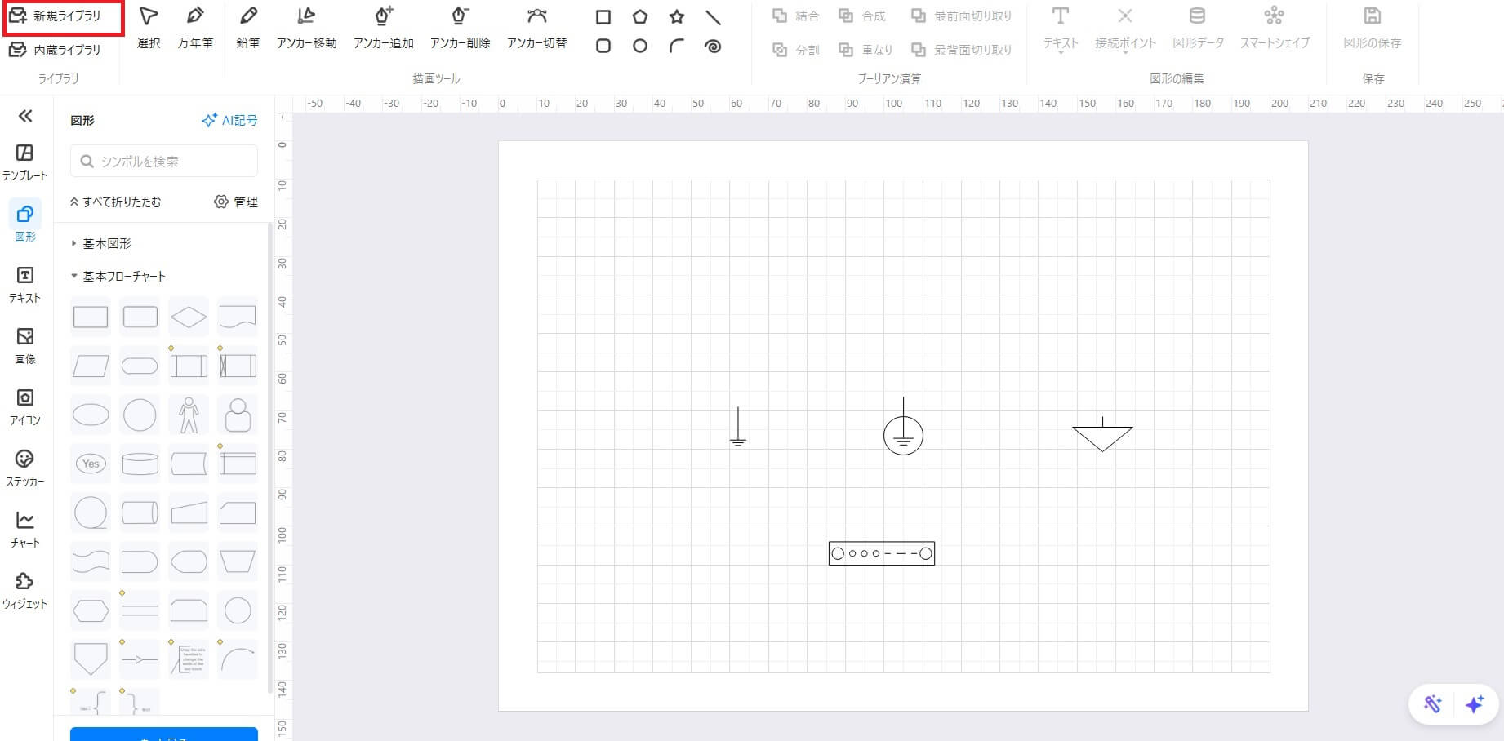The width and height of the screenshot is (1504, 741).
Task: Click the simple earth ground symbol on canvas
Action: click(x=738, y=427)
